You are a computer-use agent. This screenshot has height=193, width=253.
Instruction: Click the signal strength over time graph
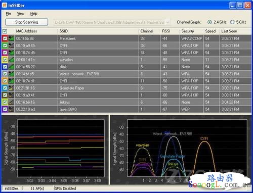(x=61, y=148)
